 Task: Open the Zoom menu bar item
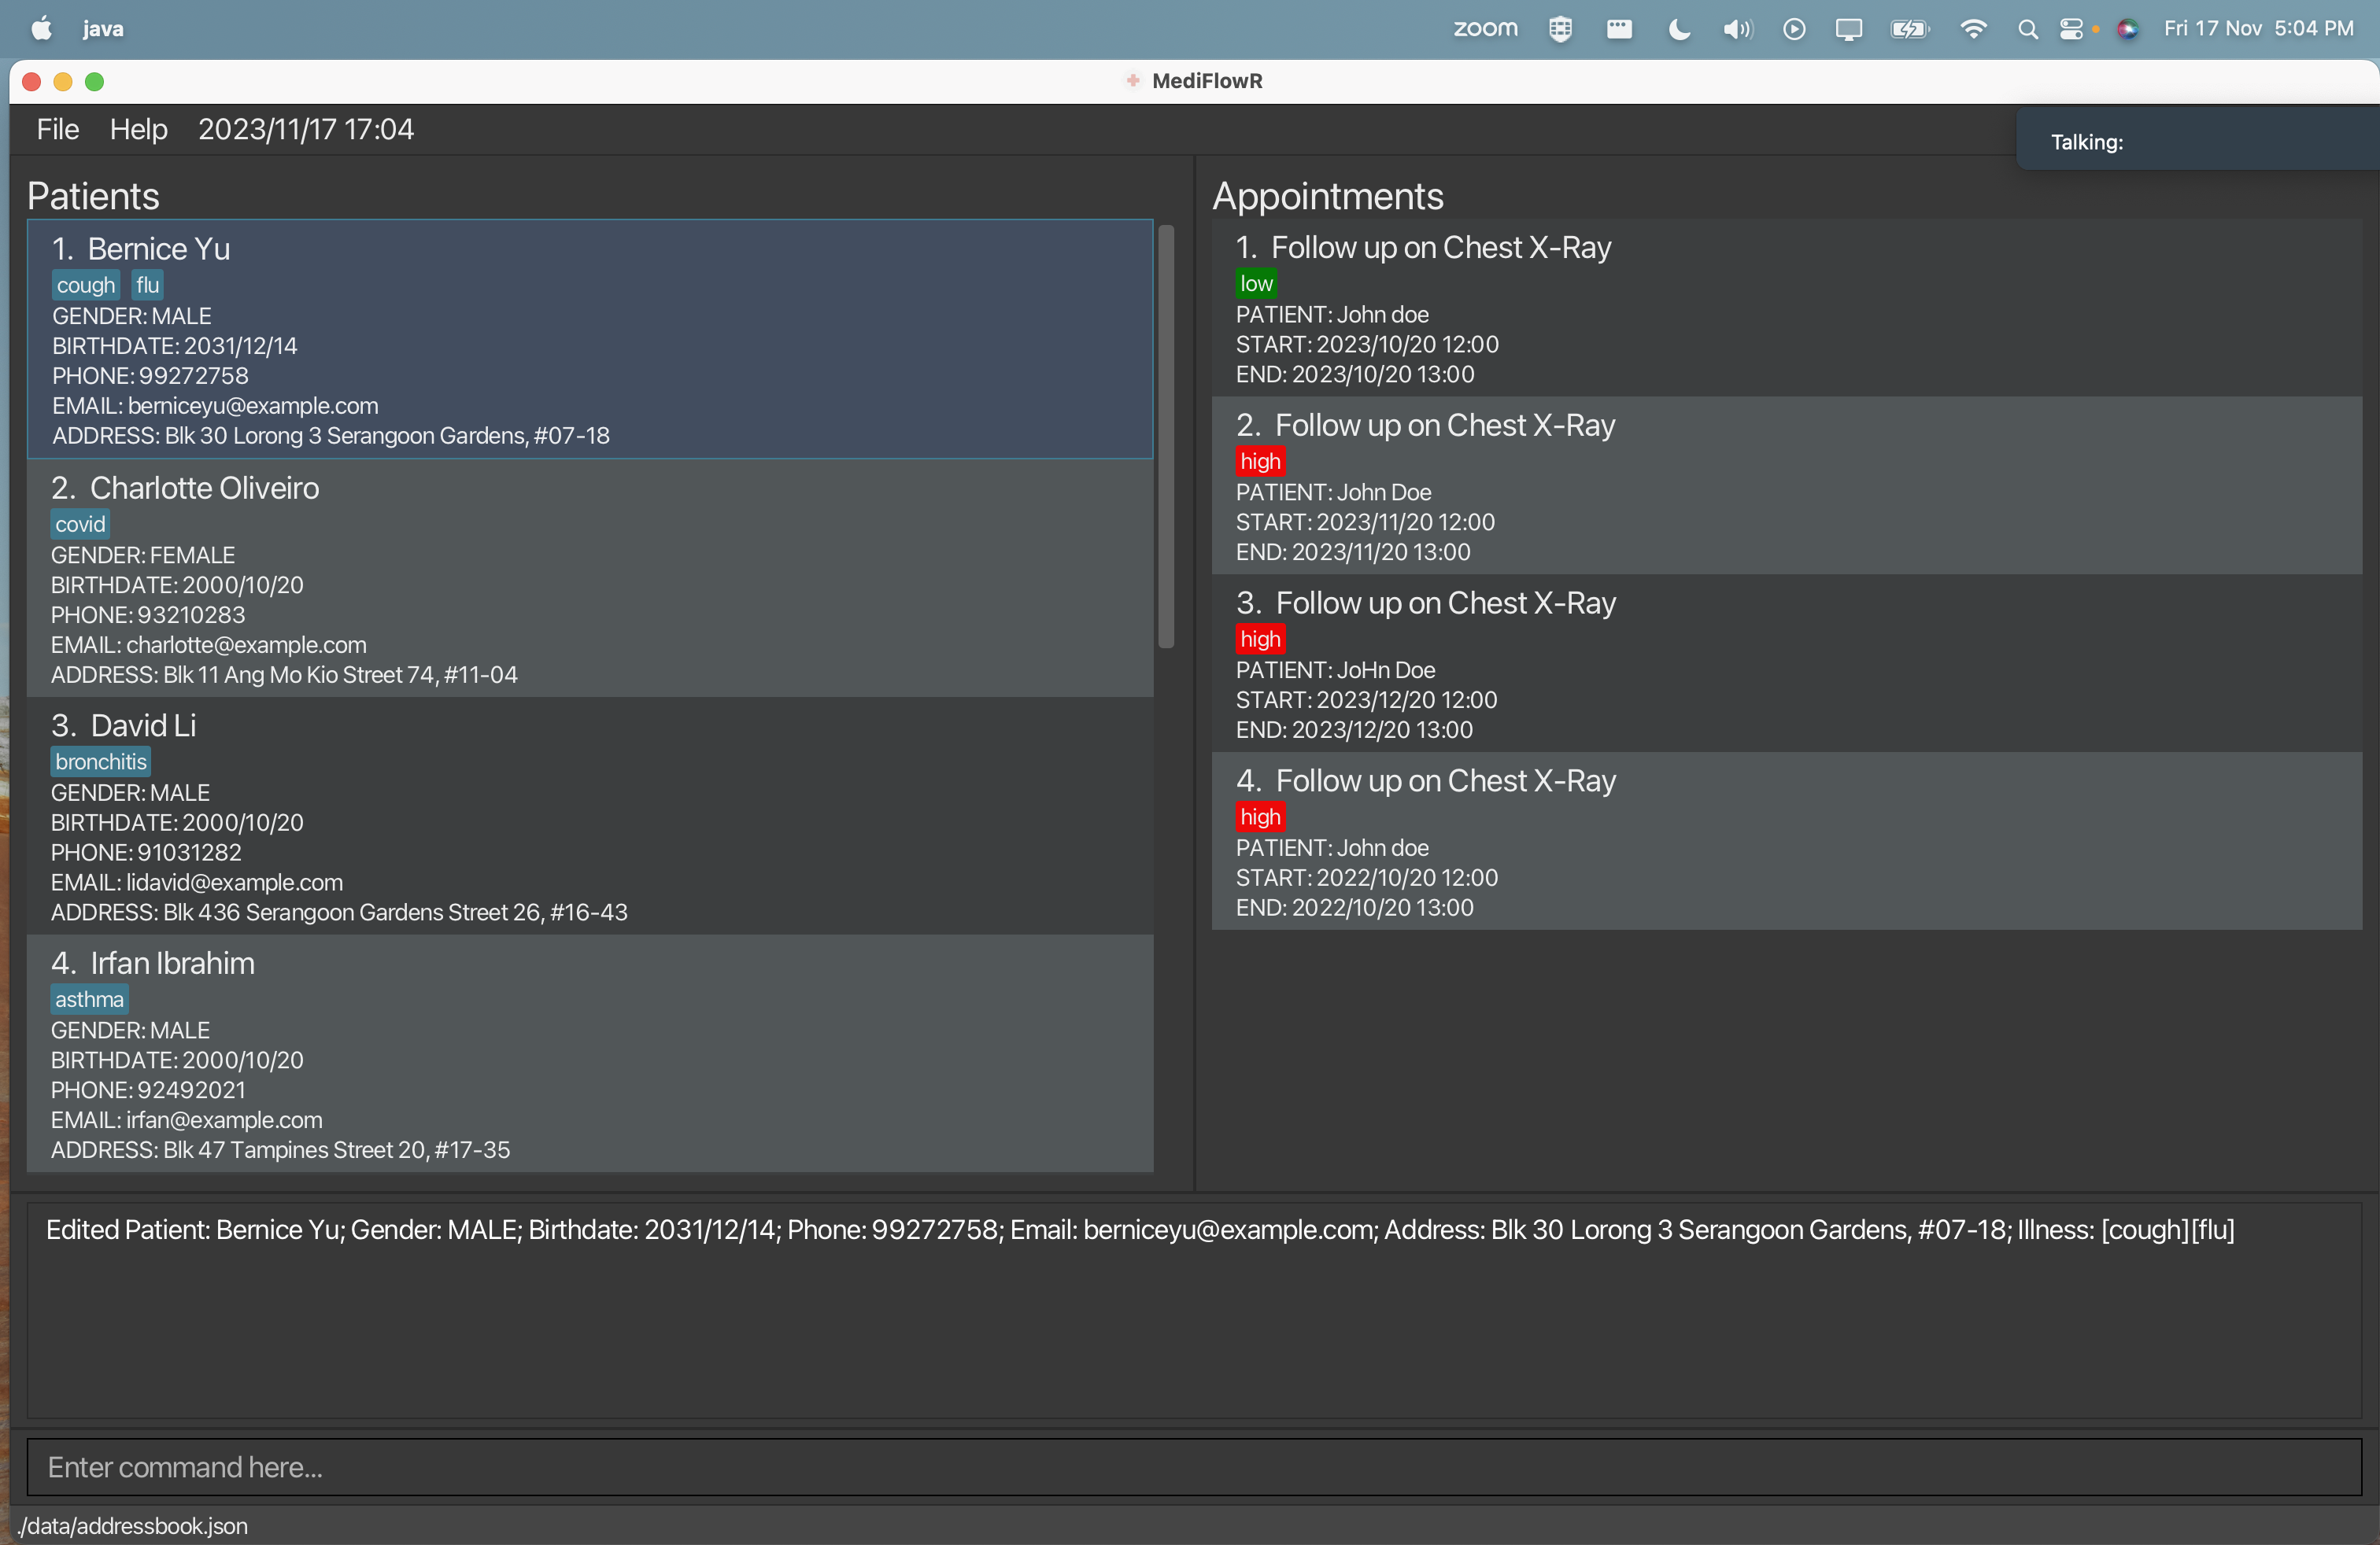coord(1485,29)
